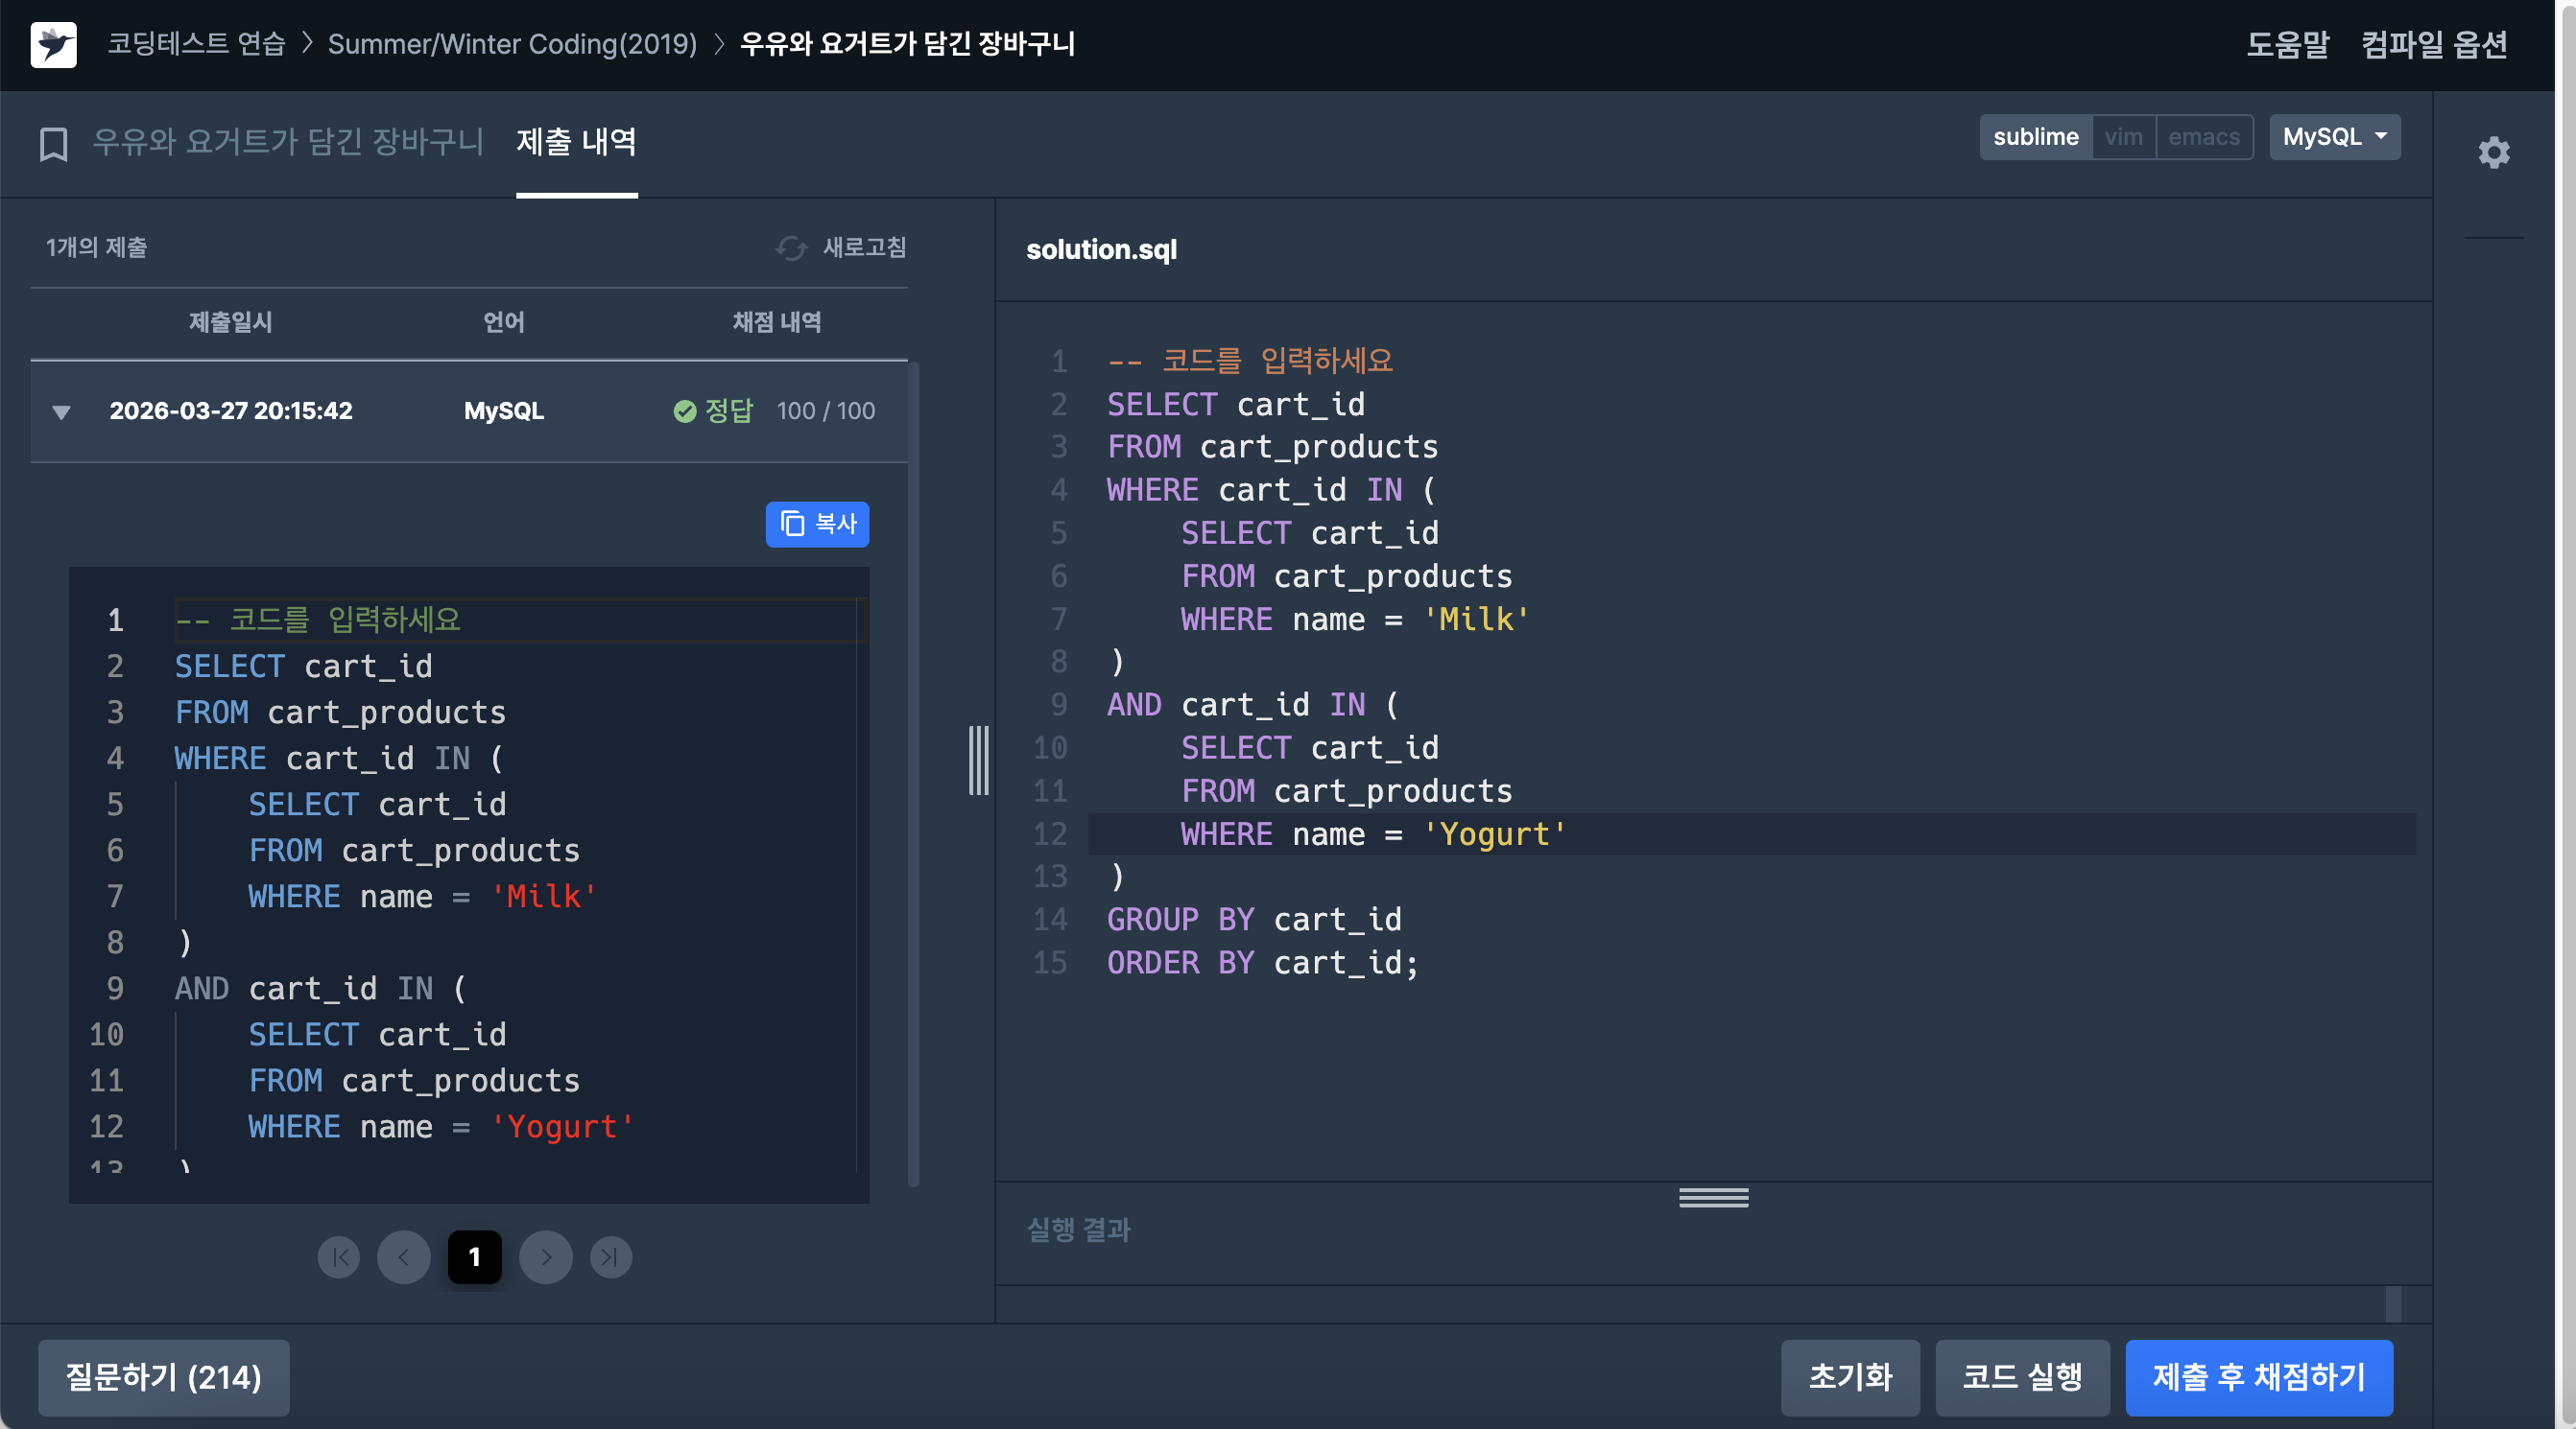Click the Programmers bird logo icon
The width and height of the screenshot is (2576, 1429).
(53, 44)
